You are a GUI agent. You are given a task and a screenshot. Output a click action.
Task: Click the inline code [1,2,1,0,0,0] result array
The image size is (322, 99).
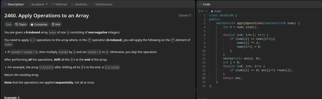pyautogui.click(x=112, y=67)
